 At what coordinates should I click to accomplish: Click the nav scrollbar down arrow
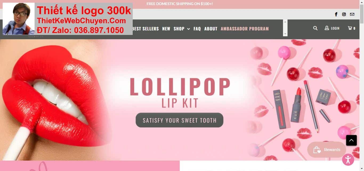(x=285, y=34)
